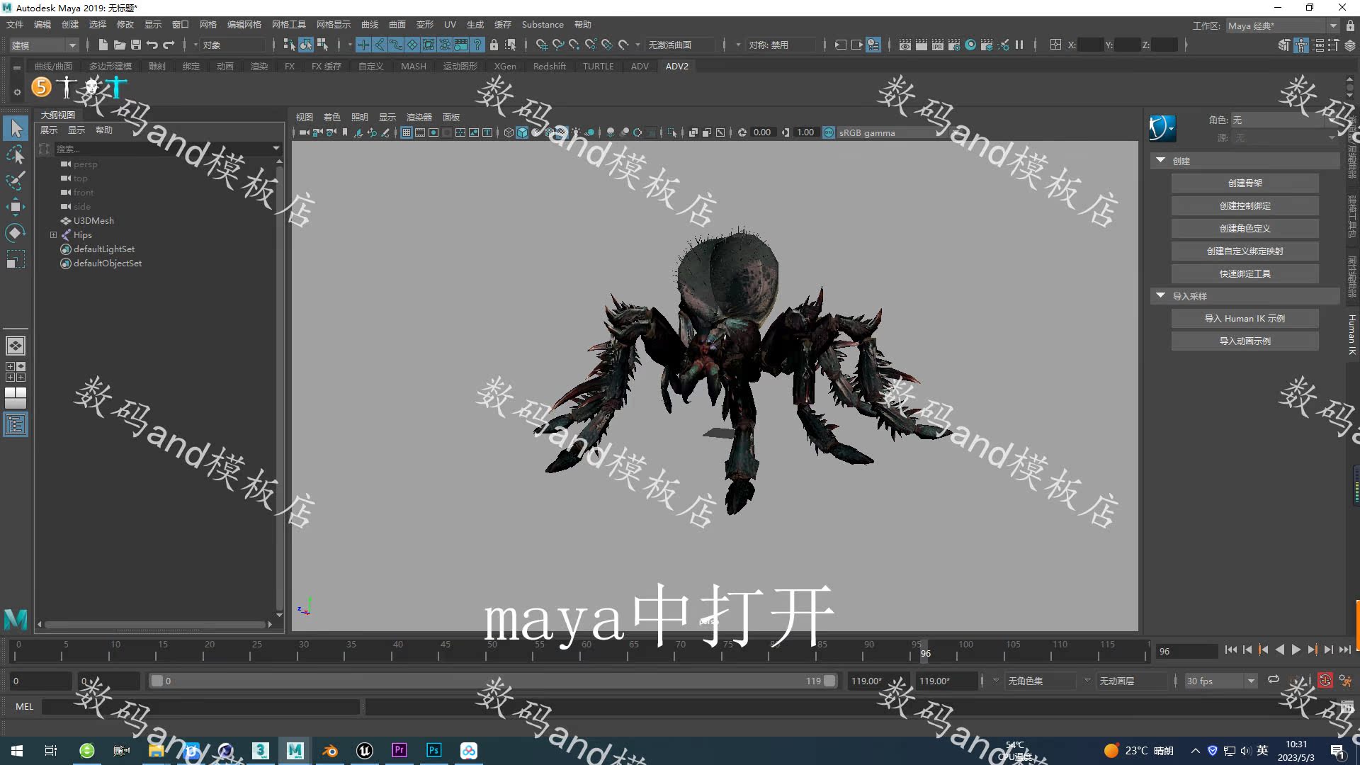The image size is (1360, 765).
Task: Open the viewport 着色 menu
Action: pyautogui.click(x=331, y=118)
